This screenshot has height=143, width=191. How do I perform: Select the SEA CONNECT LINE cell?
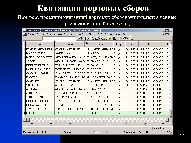point(70,65)
